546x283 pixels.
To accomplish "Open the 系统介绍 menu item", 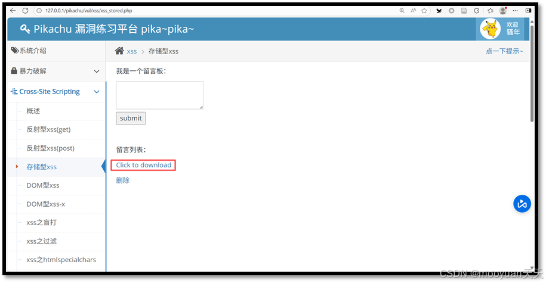I will click(57, 51).
